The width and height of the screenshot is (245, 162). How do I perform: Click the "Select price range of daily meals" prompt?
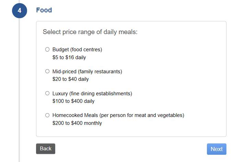[x=90, y=32]
